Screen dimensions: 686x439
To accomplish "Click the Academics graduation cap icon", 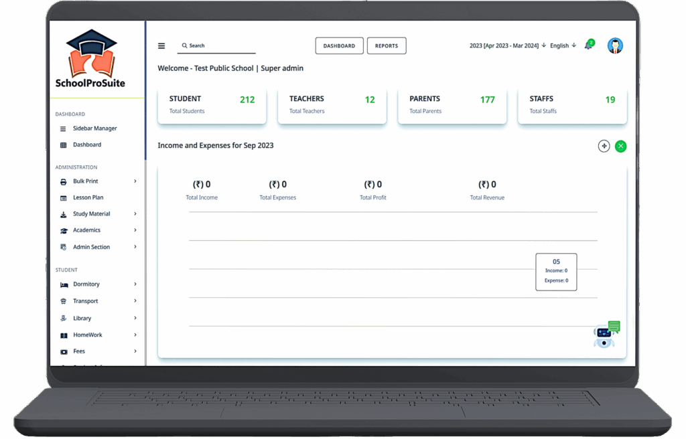I will (x=64, y=230).
